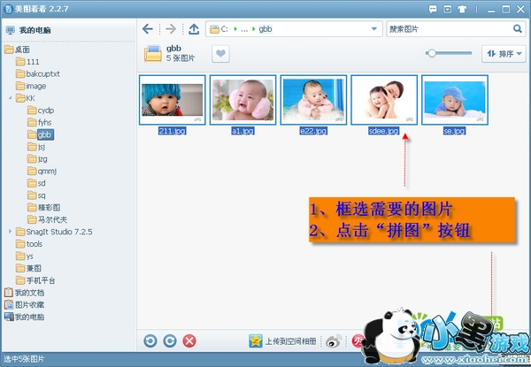Open image folder in tree
The image size is (531, 367).
coord(31,86)
